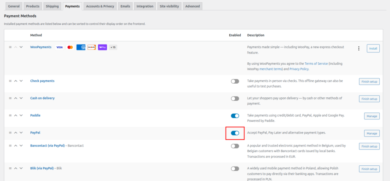
Task: Finish setup for Check payments
Action: [x=369, y=81]
